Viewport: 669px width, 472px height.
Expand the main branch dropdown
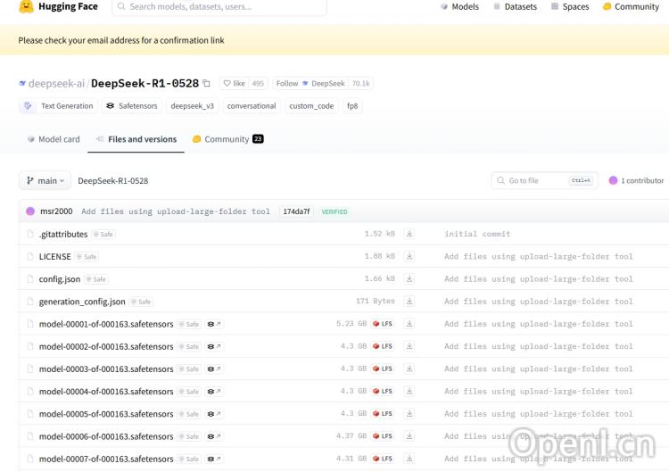point(45,180)
